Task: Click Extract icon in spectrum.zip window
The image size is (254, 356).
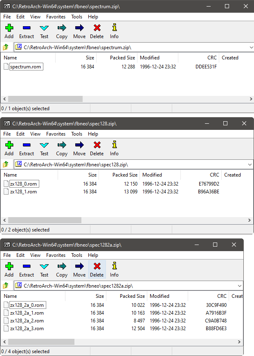Action: tap(27, 28)
